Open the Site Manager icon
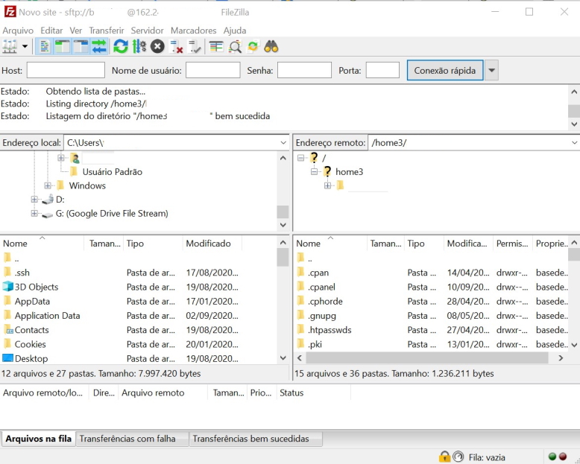 coord(10,46)
